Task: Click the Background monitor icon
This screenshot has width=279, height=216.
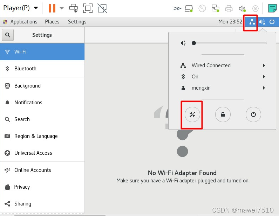Action: point(7,86)
